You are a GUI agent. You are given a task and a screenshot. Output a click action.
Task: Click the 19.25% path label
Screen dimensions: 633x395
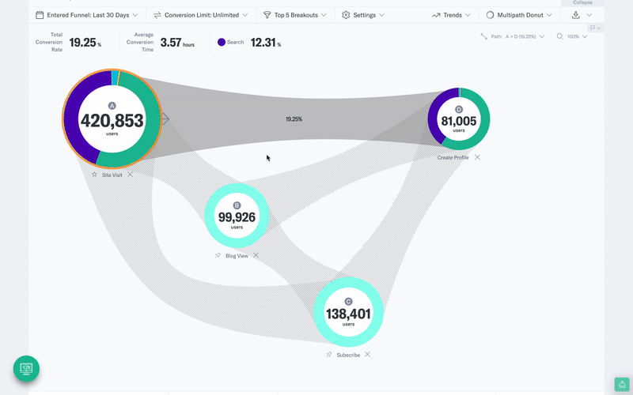point(294,119)
